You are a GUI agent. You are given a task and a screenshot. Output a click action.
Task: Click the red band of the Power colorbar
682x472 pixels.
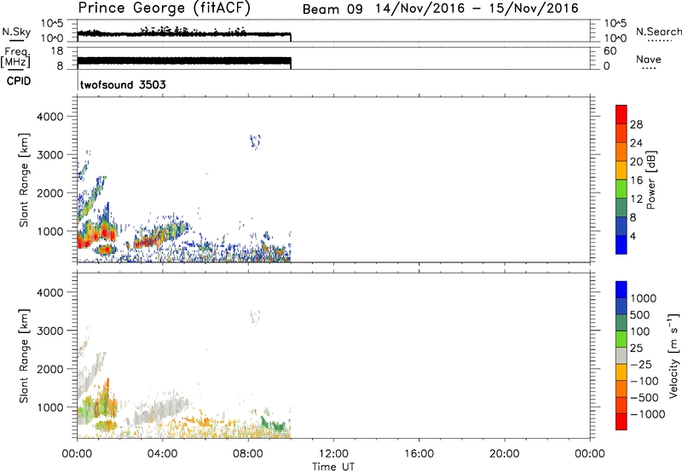pyautogui.click(x=621, y=114)
